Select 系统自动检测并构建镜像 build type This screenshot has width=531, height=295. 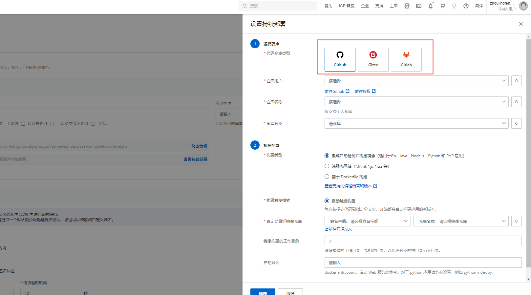point(327,156)
